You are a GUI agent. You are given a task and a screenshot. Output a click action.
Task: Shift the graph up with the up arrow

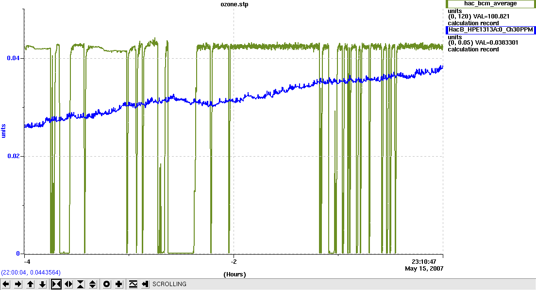[31, 284]
